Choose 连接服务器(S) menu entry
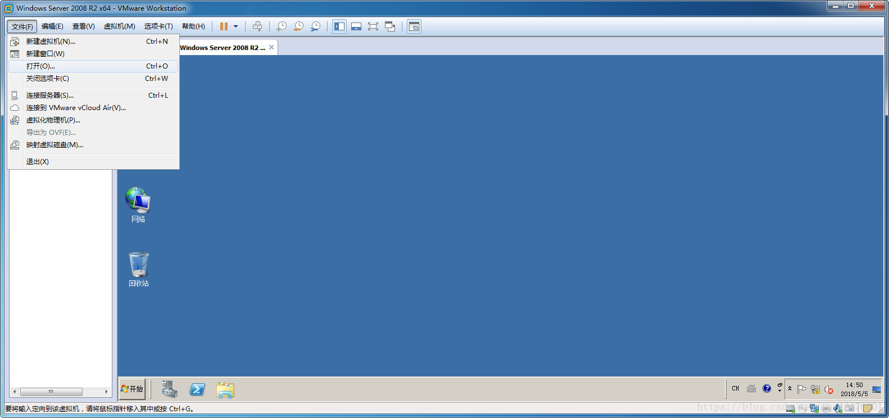This screenshot has width=889, height=418. tap(93, 96)
